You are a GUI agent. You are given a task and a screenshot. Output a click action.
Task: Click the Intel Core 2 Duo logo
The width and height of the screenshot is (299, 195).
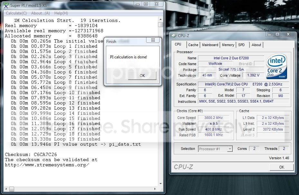(276, 66)
